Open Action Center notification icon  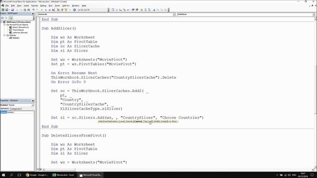click(313, 175)
